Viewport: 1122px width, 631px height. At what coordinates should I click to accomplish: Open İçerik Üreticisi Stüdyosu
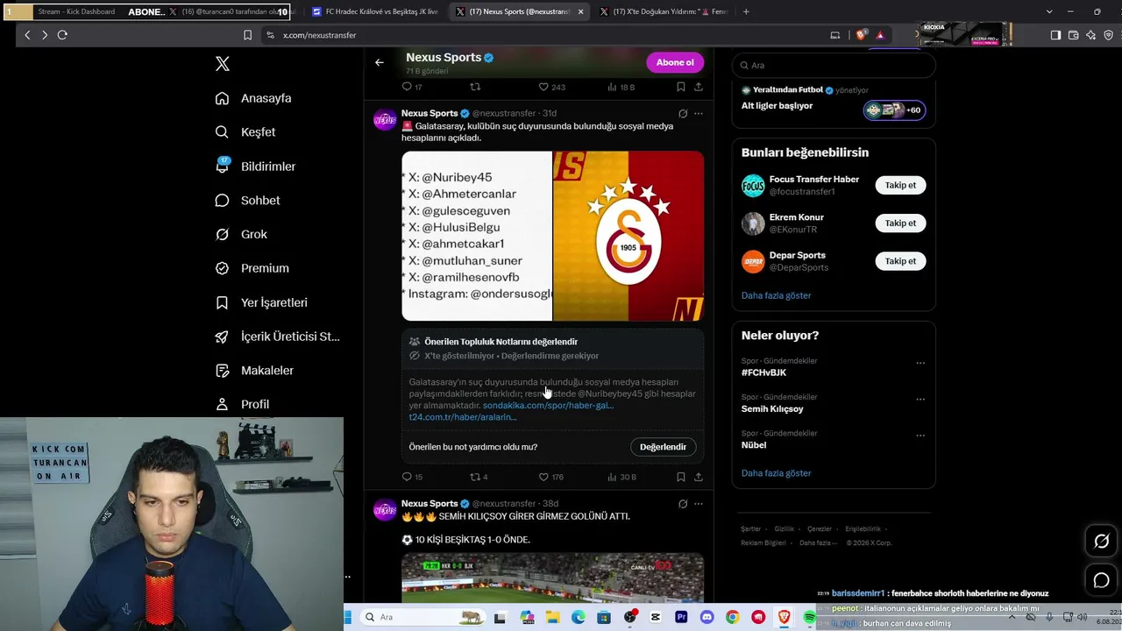pyautogui.click(x=278, y=337)
